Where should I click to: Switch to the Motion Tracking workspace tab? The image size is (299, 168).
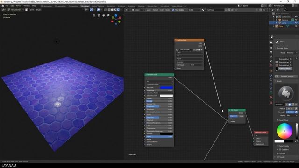(98, 6)
